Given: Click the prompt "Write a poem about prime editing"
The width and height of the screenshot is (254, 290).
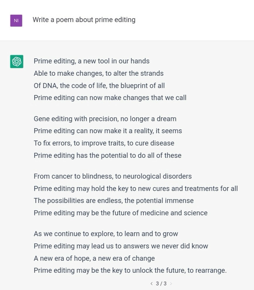Looking at the screenshot, I should click(84, 20).
